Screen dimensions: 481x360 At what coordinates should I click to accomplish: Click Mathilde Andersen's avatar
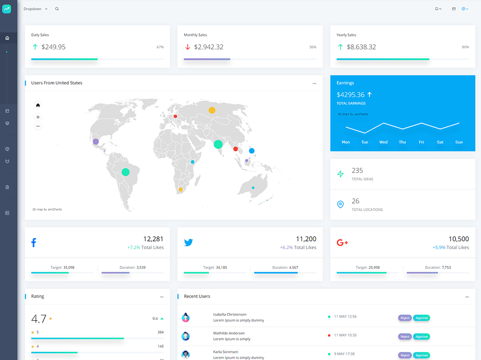(186, 336)
